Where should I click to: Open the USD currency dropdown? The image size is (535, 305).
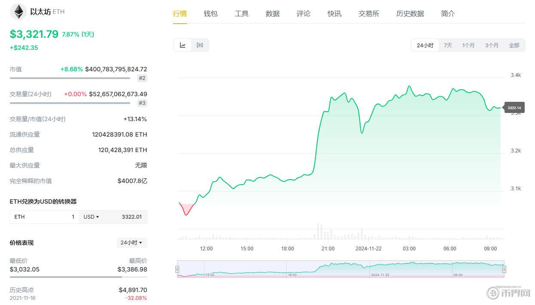91,217
